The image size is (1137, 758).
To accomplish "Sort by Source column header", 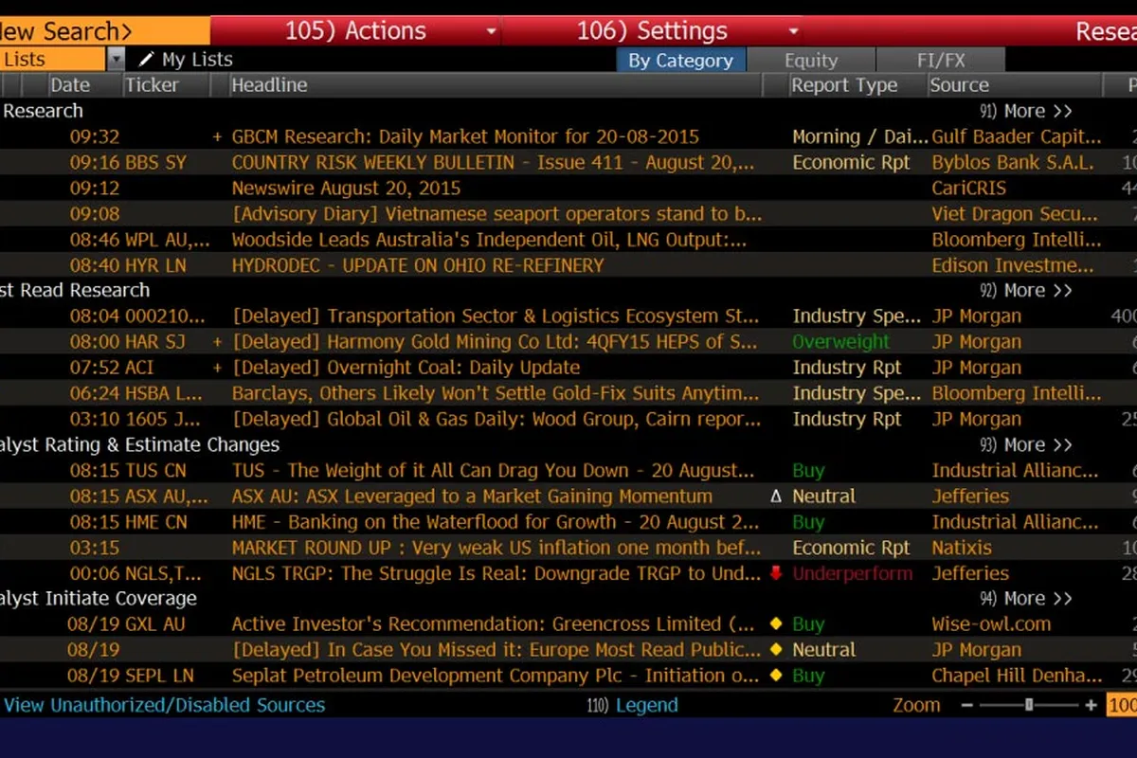I will [x=959, y=85].
